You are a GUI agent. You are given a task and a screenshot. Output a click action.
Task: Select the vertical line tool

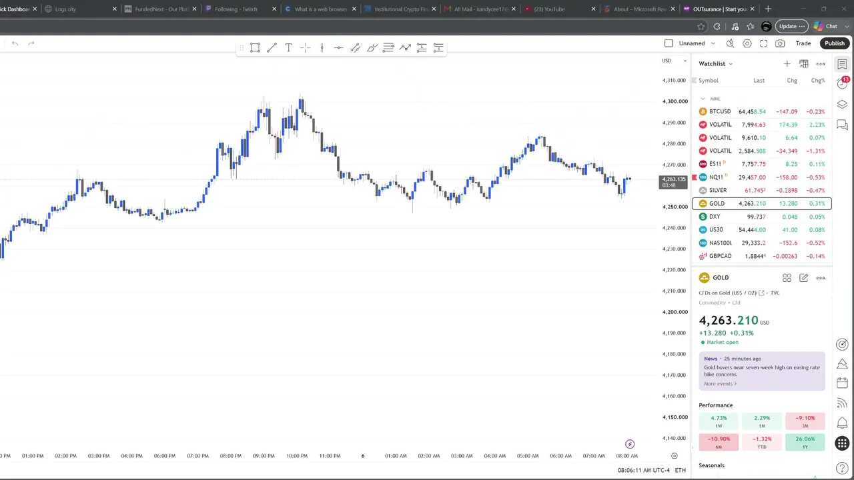pyautogui.click(x=322, y=47)
